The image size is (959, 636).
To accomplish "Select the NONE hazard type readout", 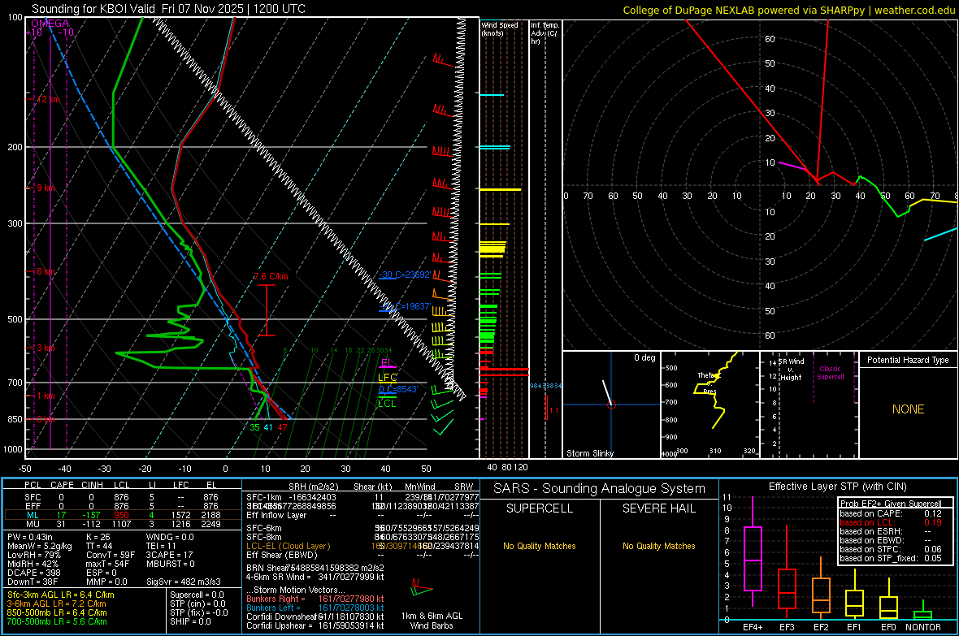I will 908,409.
